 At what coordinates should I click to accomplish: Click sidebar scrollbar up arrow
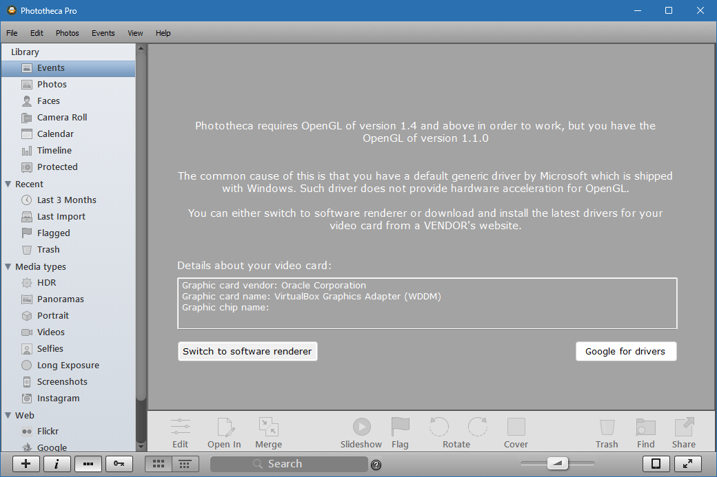coord(141,48)
